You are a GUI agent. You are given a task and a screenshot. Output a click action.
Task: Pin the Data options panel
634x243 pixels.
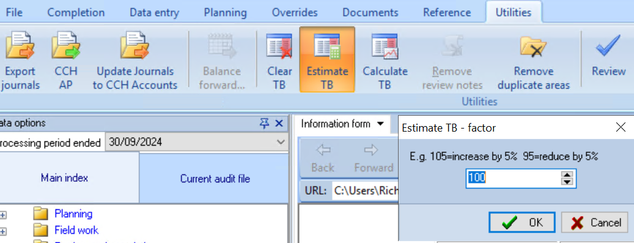coord(264,124)
